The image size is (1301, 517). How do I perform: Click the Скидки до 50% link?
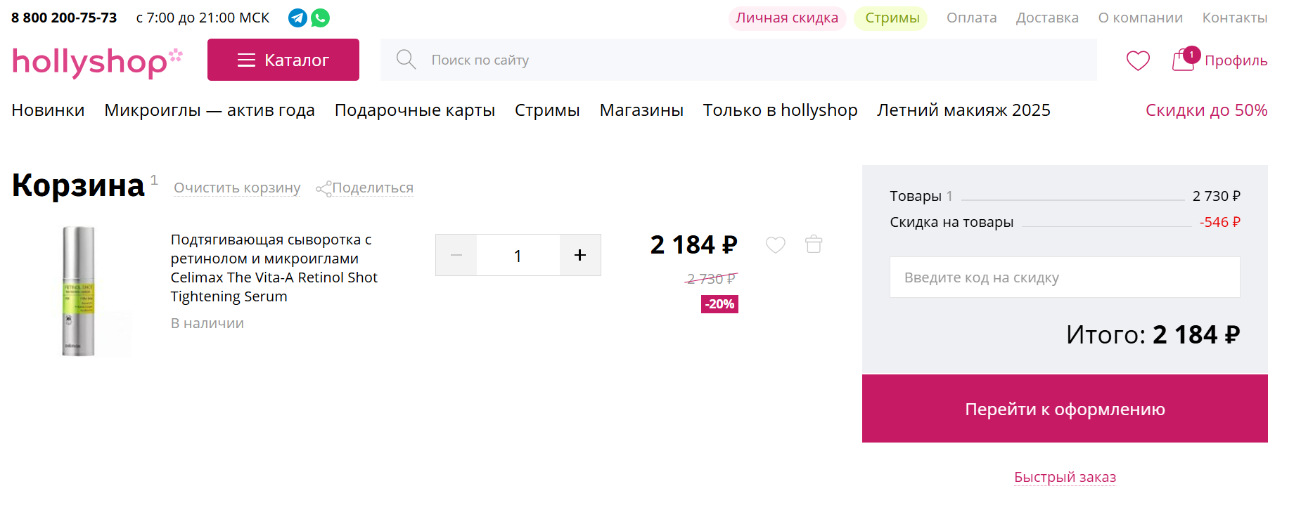click(x=1207, y=110)
